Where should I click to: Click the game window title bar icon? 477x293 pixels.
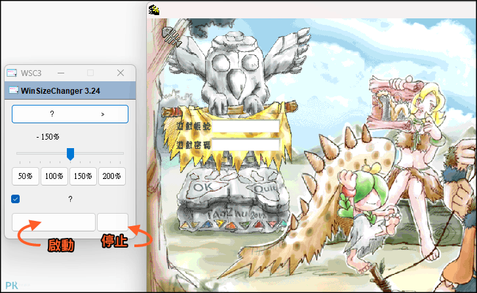[154, 10]
